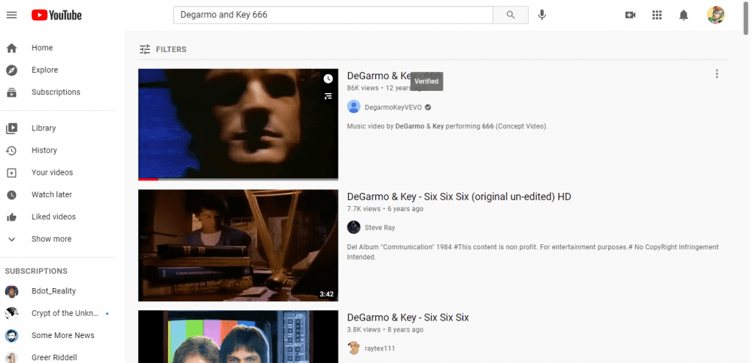The height and width of the screenshot is (363, 752).
Task: Open Steve Ray channel link
Action: 380,228
